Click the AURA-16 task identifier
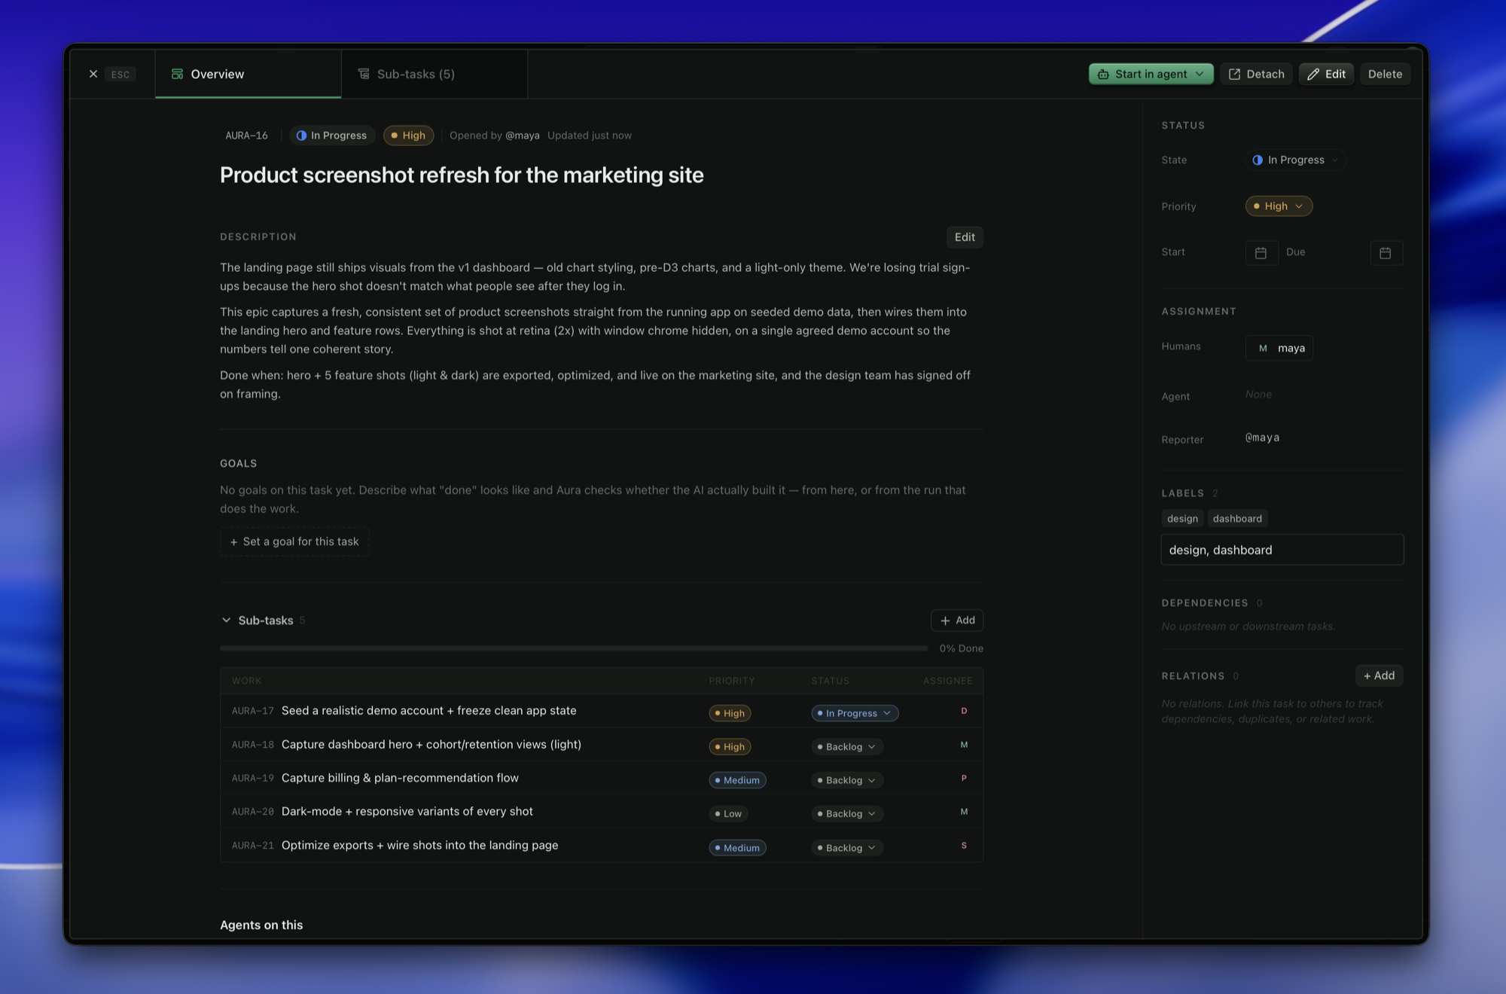This screenshot has height=994, width=1506. click(246, 136)
